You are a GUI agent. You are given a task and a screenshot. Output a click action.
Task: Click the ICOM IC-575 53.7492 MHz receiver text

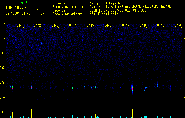point(118,10)
